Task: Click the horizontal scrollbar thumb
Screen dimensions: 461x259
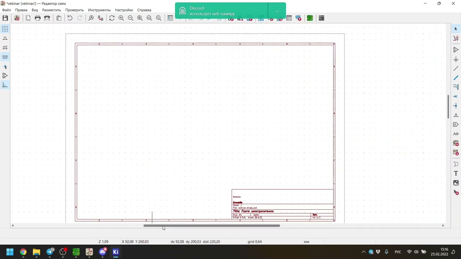Action: click(x=211, y=226)
